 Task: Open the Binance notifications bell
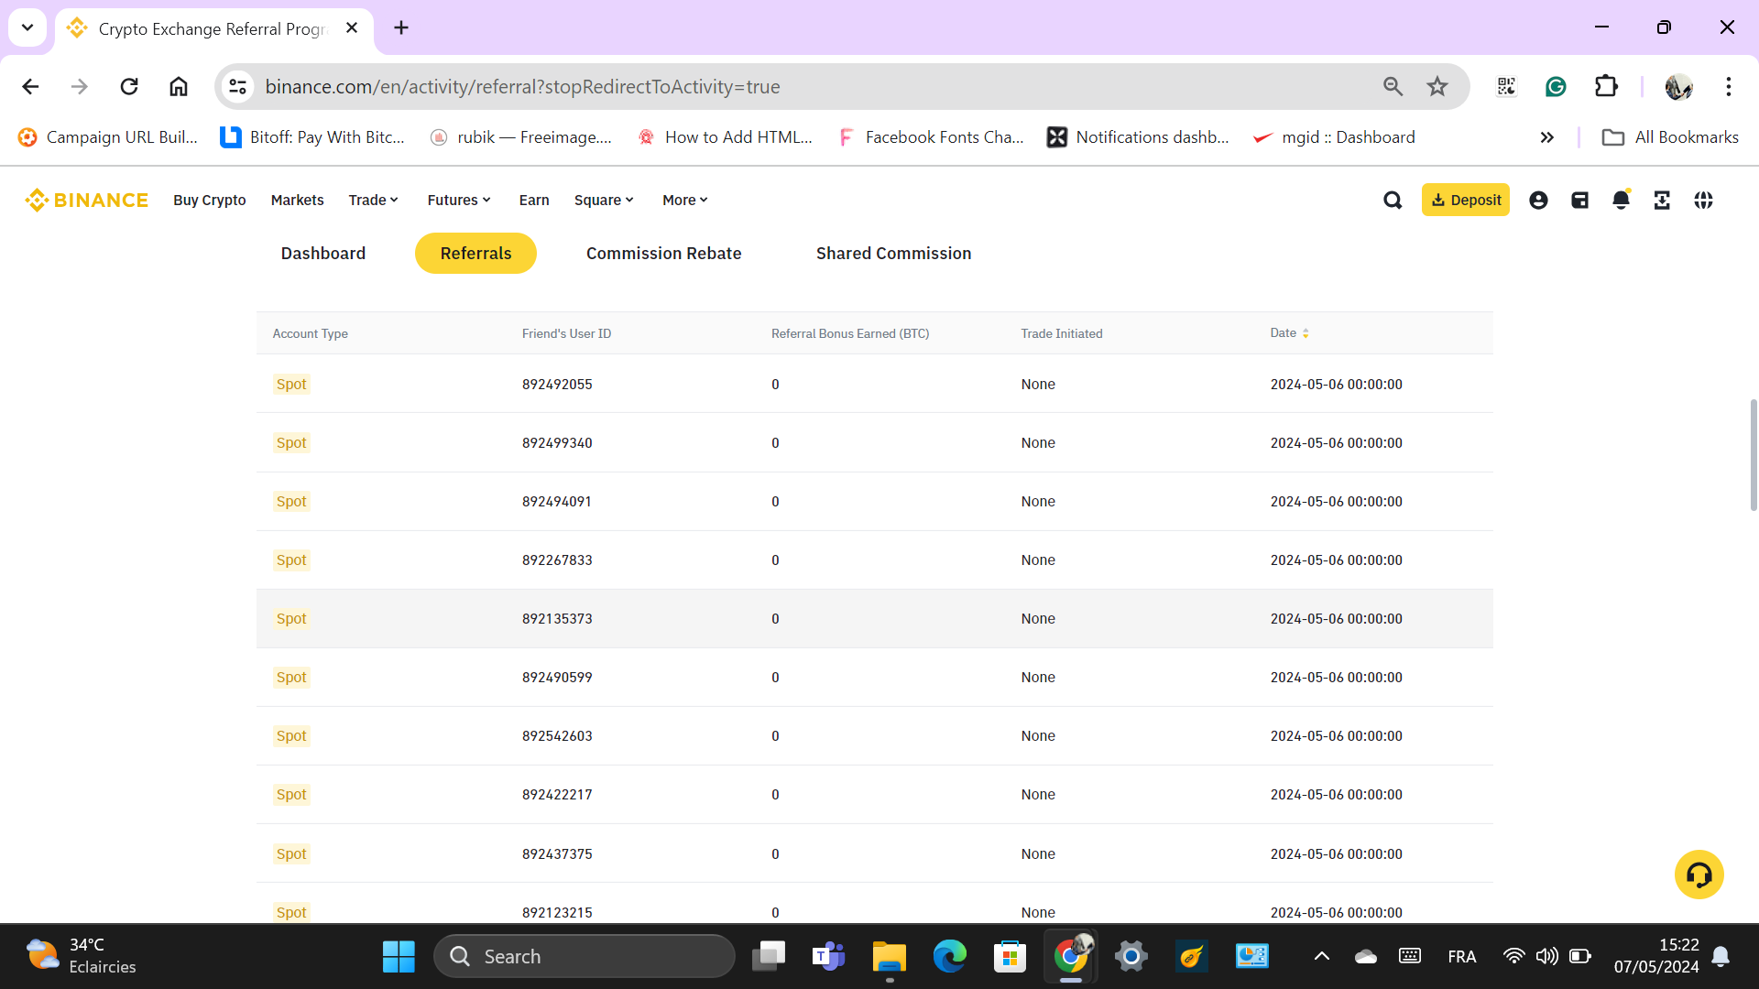[1621, 200]
